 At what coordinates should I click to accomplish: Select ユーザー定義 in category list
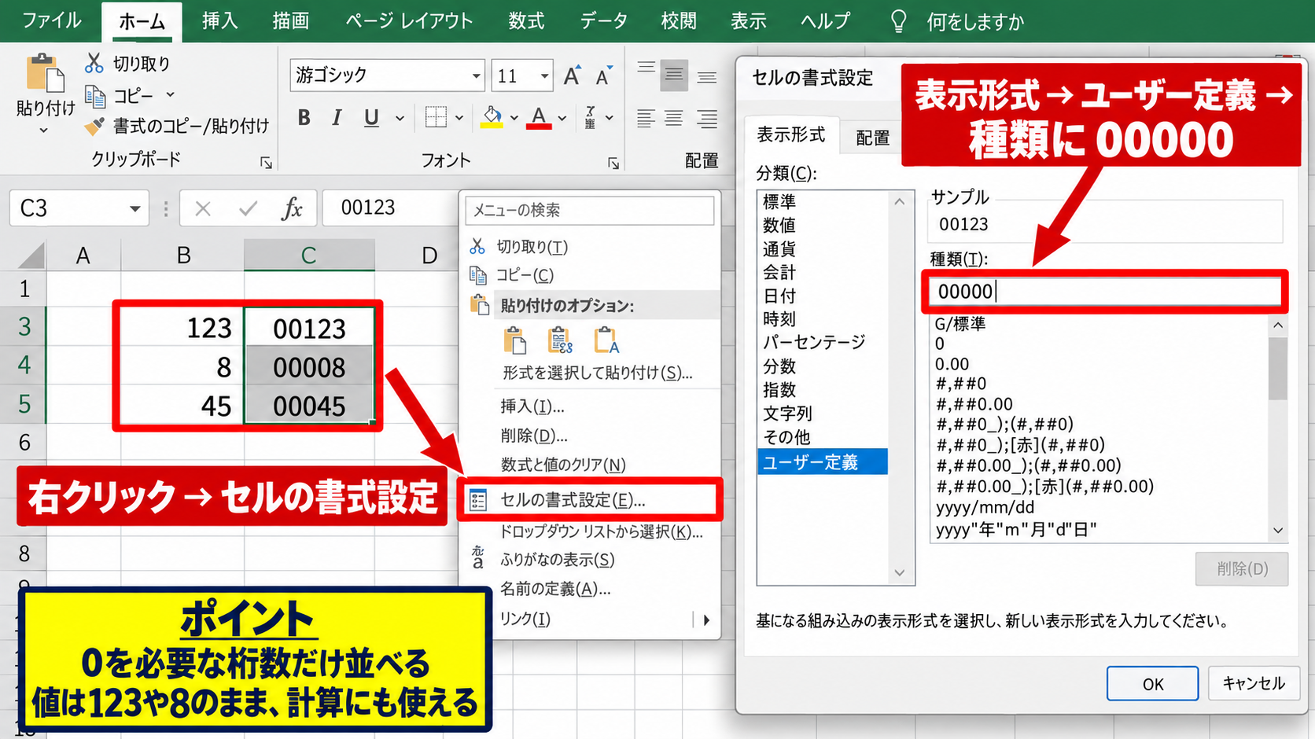click(823, 462)
